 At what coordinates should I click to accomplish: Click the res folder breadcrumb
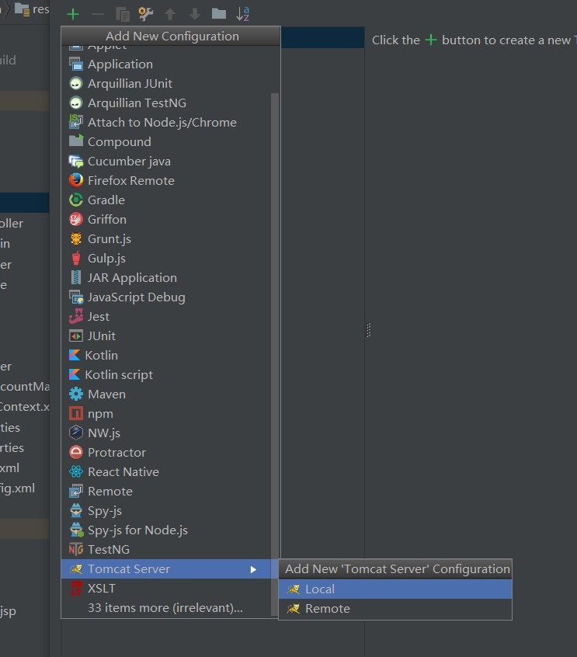(x=32, y=9)
